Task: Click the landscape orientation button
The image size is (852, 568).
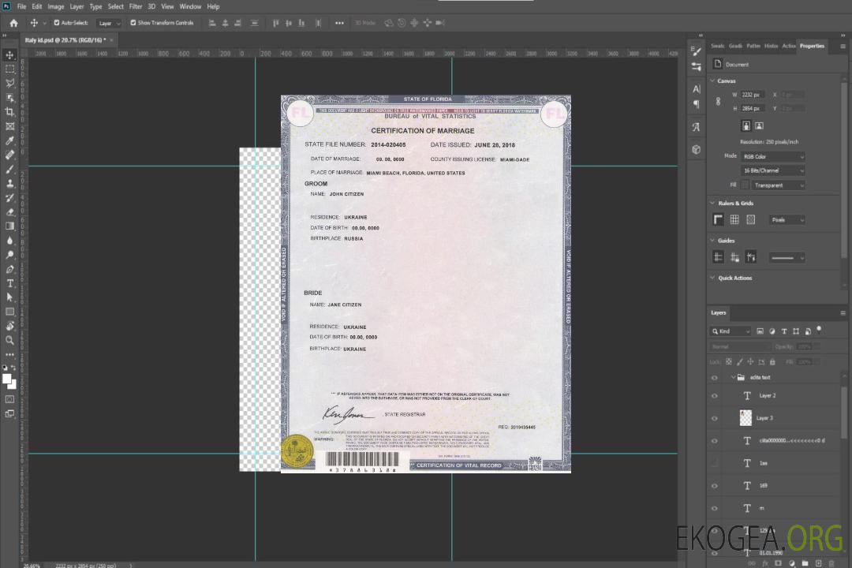Action: [x=759, y=126]
